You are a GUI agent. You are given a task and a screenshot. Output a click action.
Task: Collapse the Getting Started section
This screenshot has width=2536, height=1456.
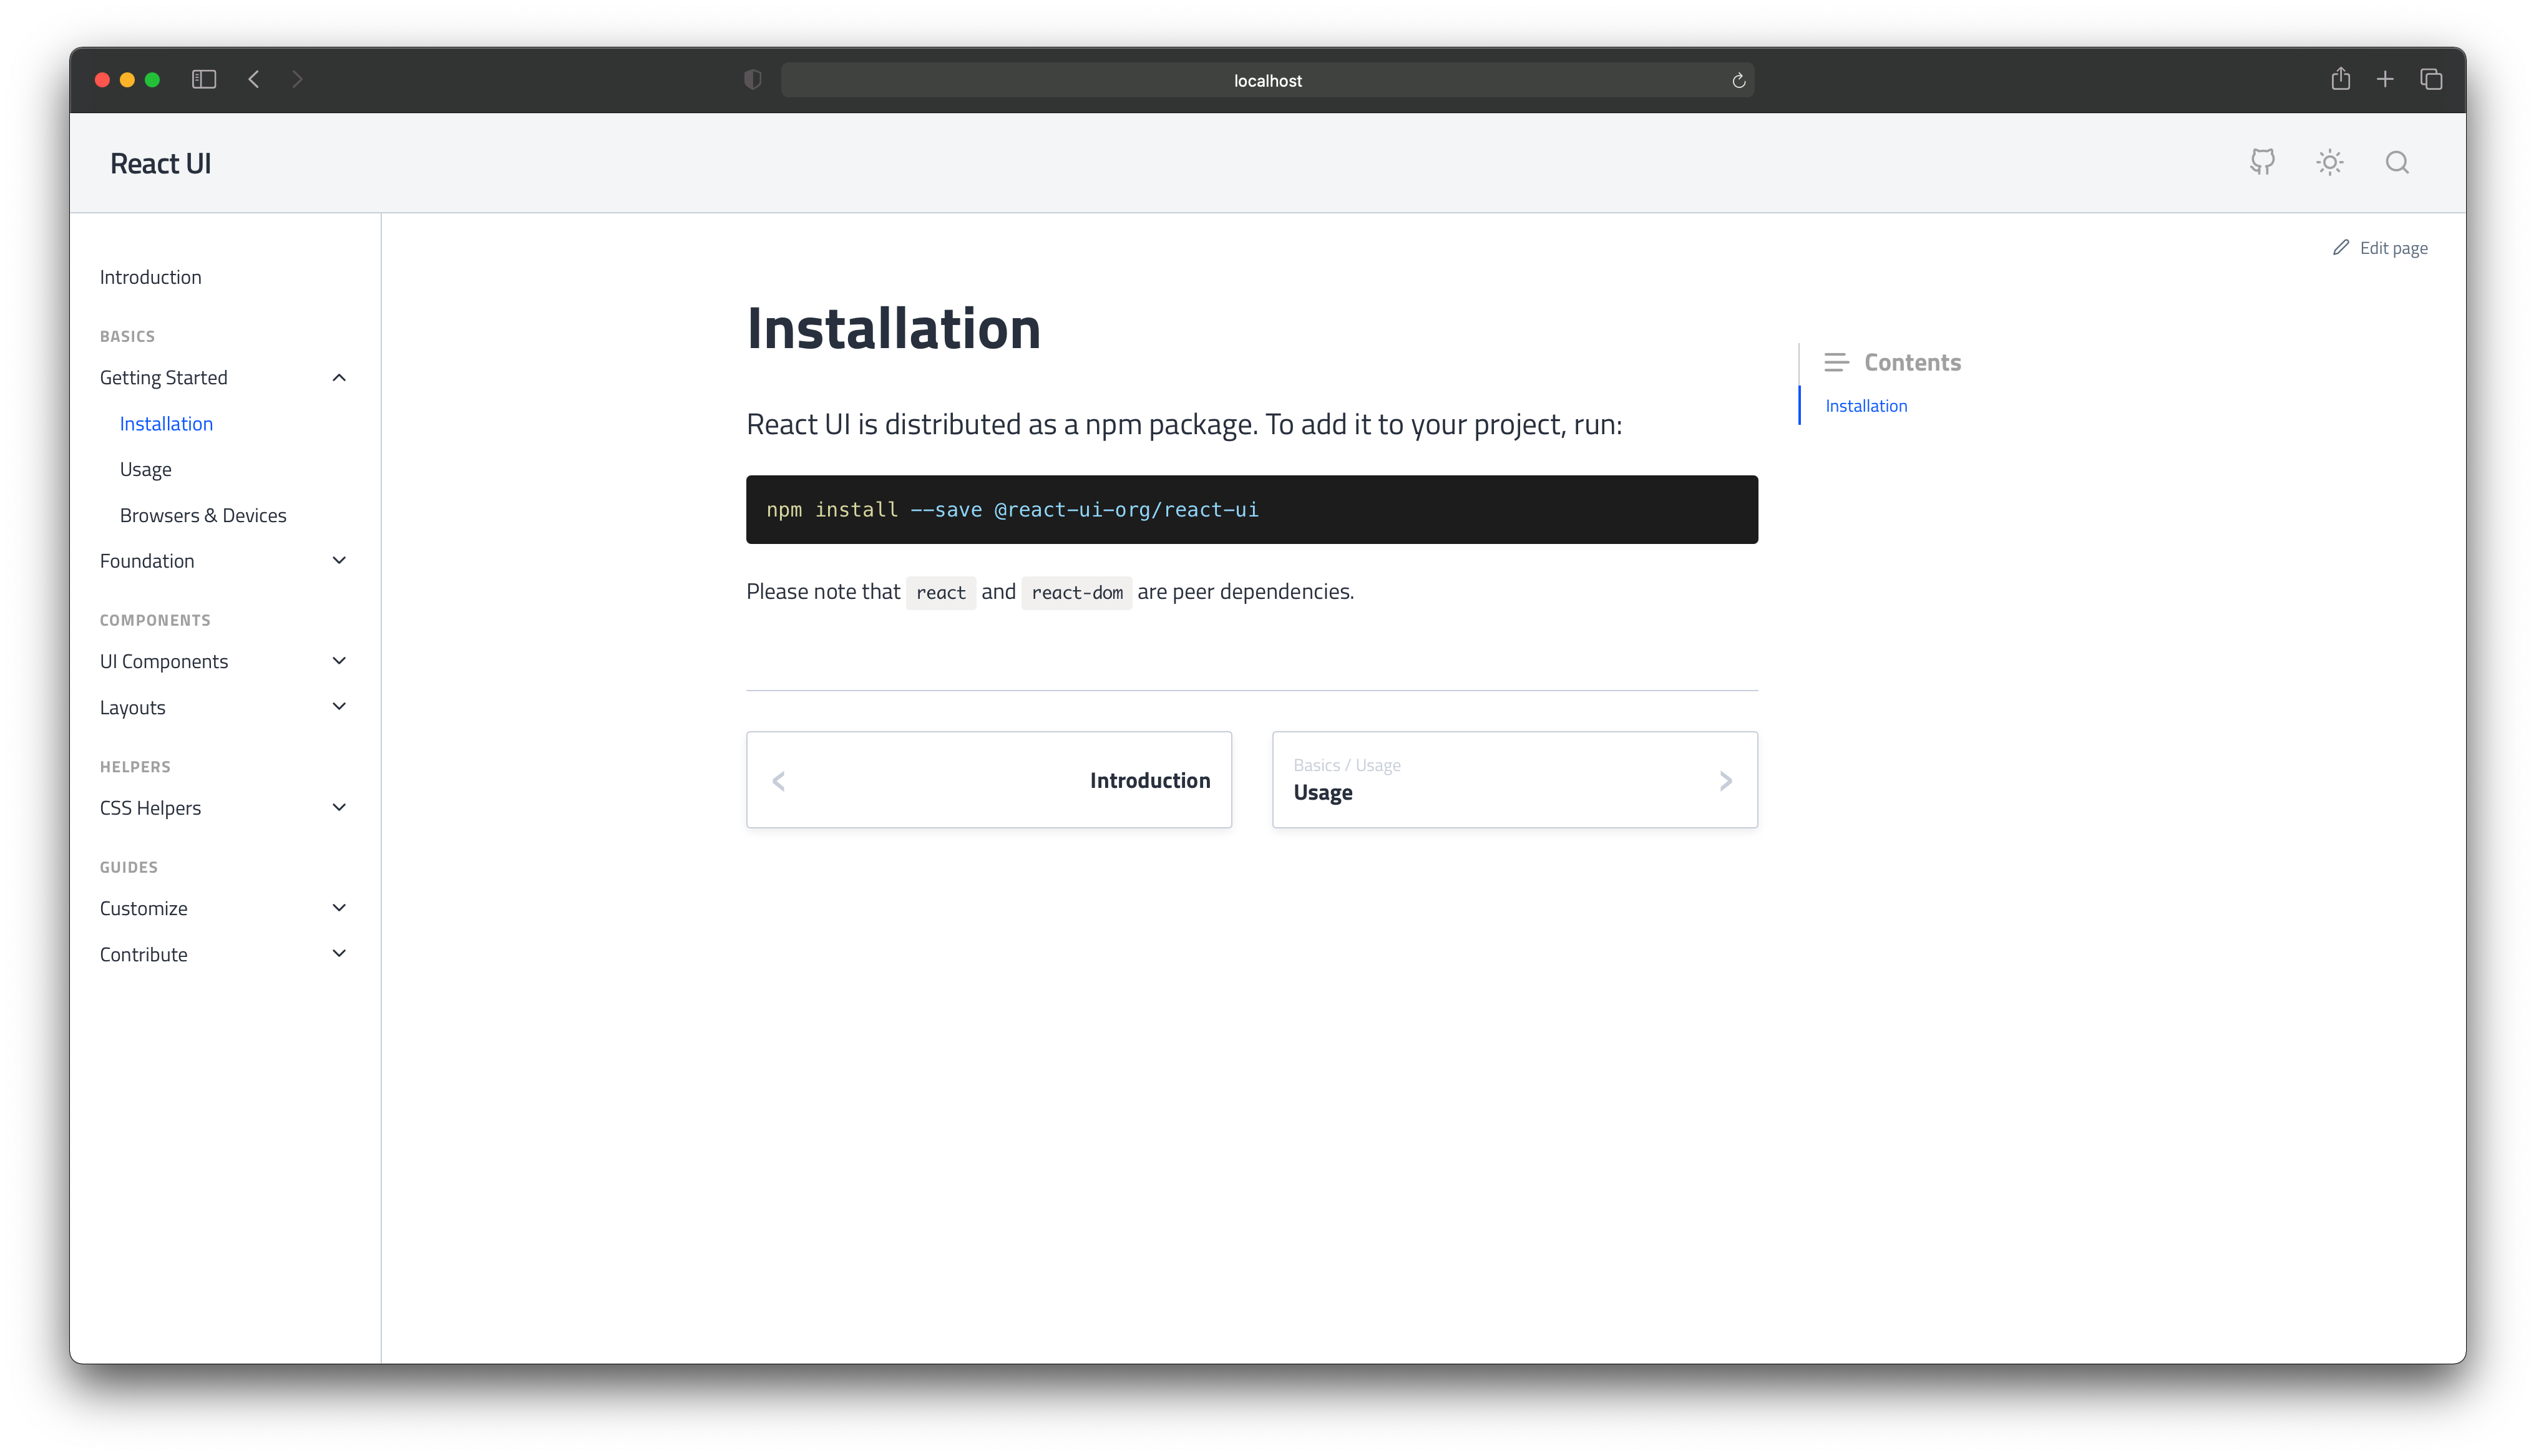tap(339, 378)
